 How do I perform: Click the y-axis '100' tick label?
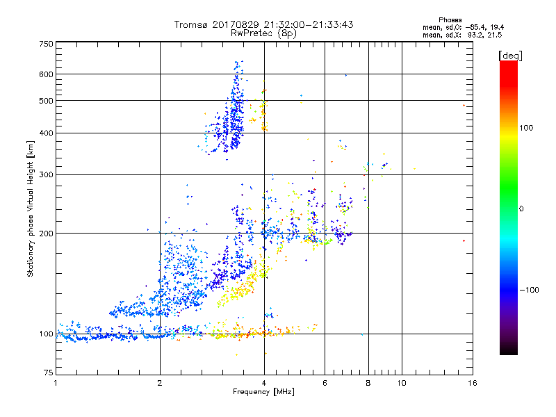pos(47,334)
